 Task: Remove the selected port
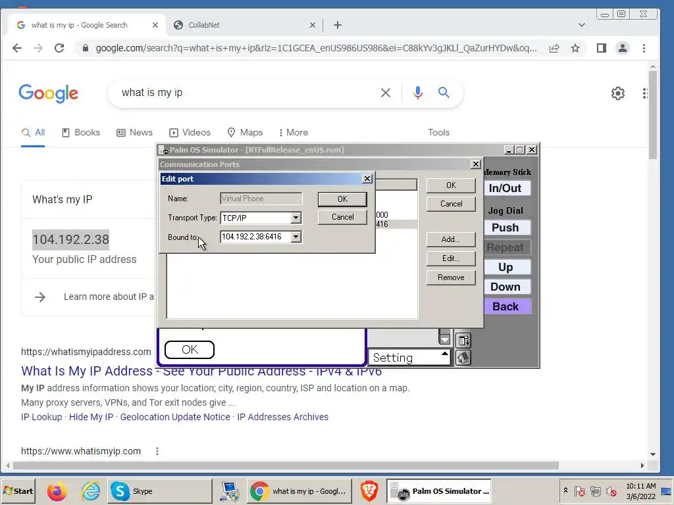(x=451, y=277)
